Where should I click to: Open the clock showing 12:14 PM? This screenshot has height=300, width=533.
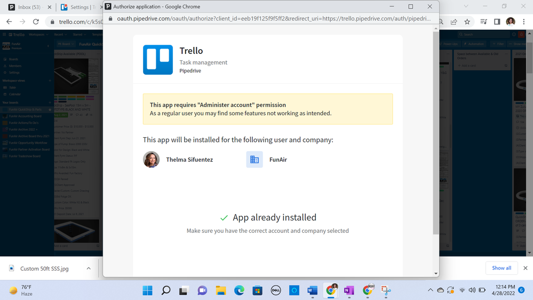tap(503, 290)
